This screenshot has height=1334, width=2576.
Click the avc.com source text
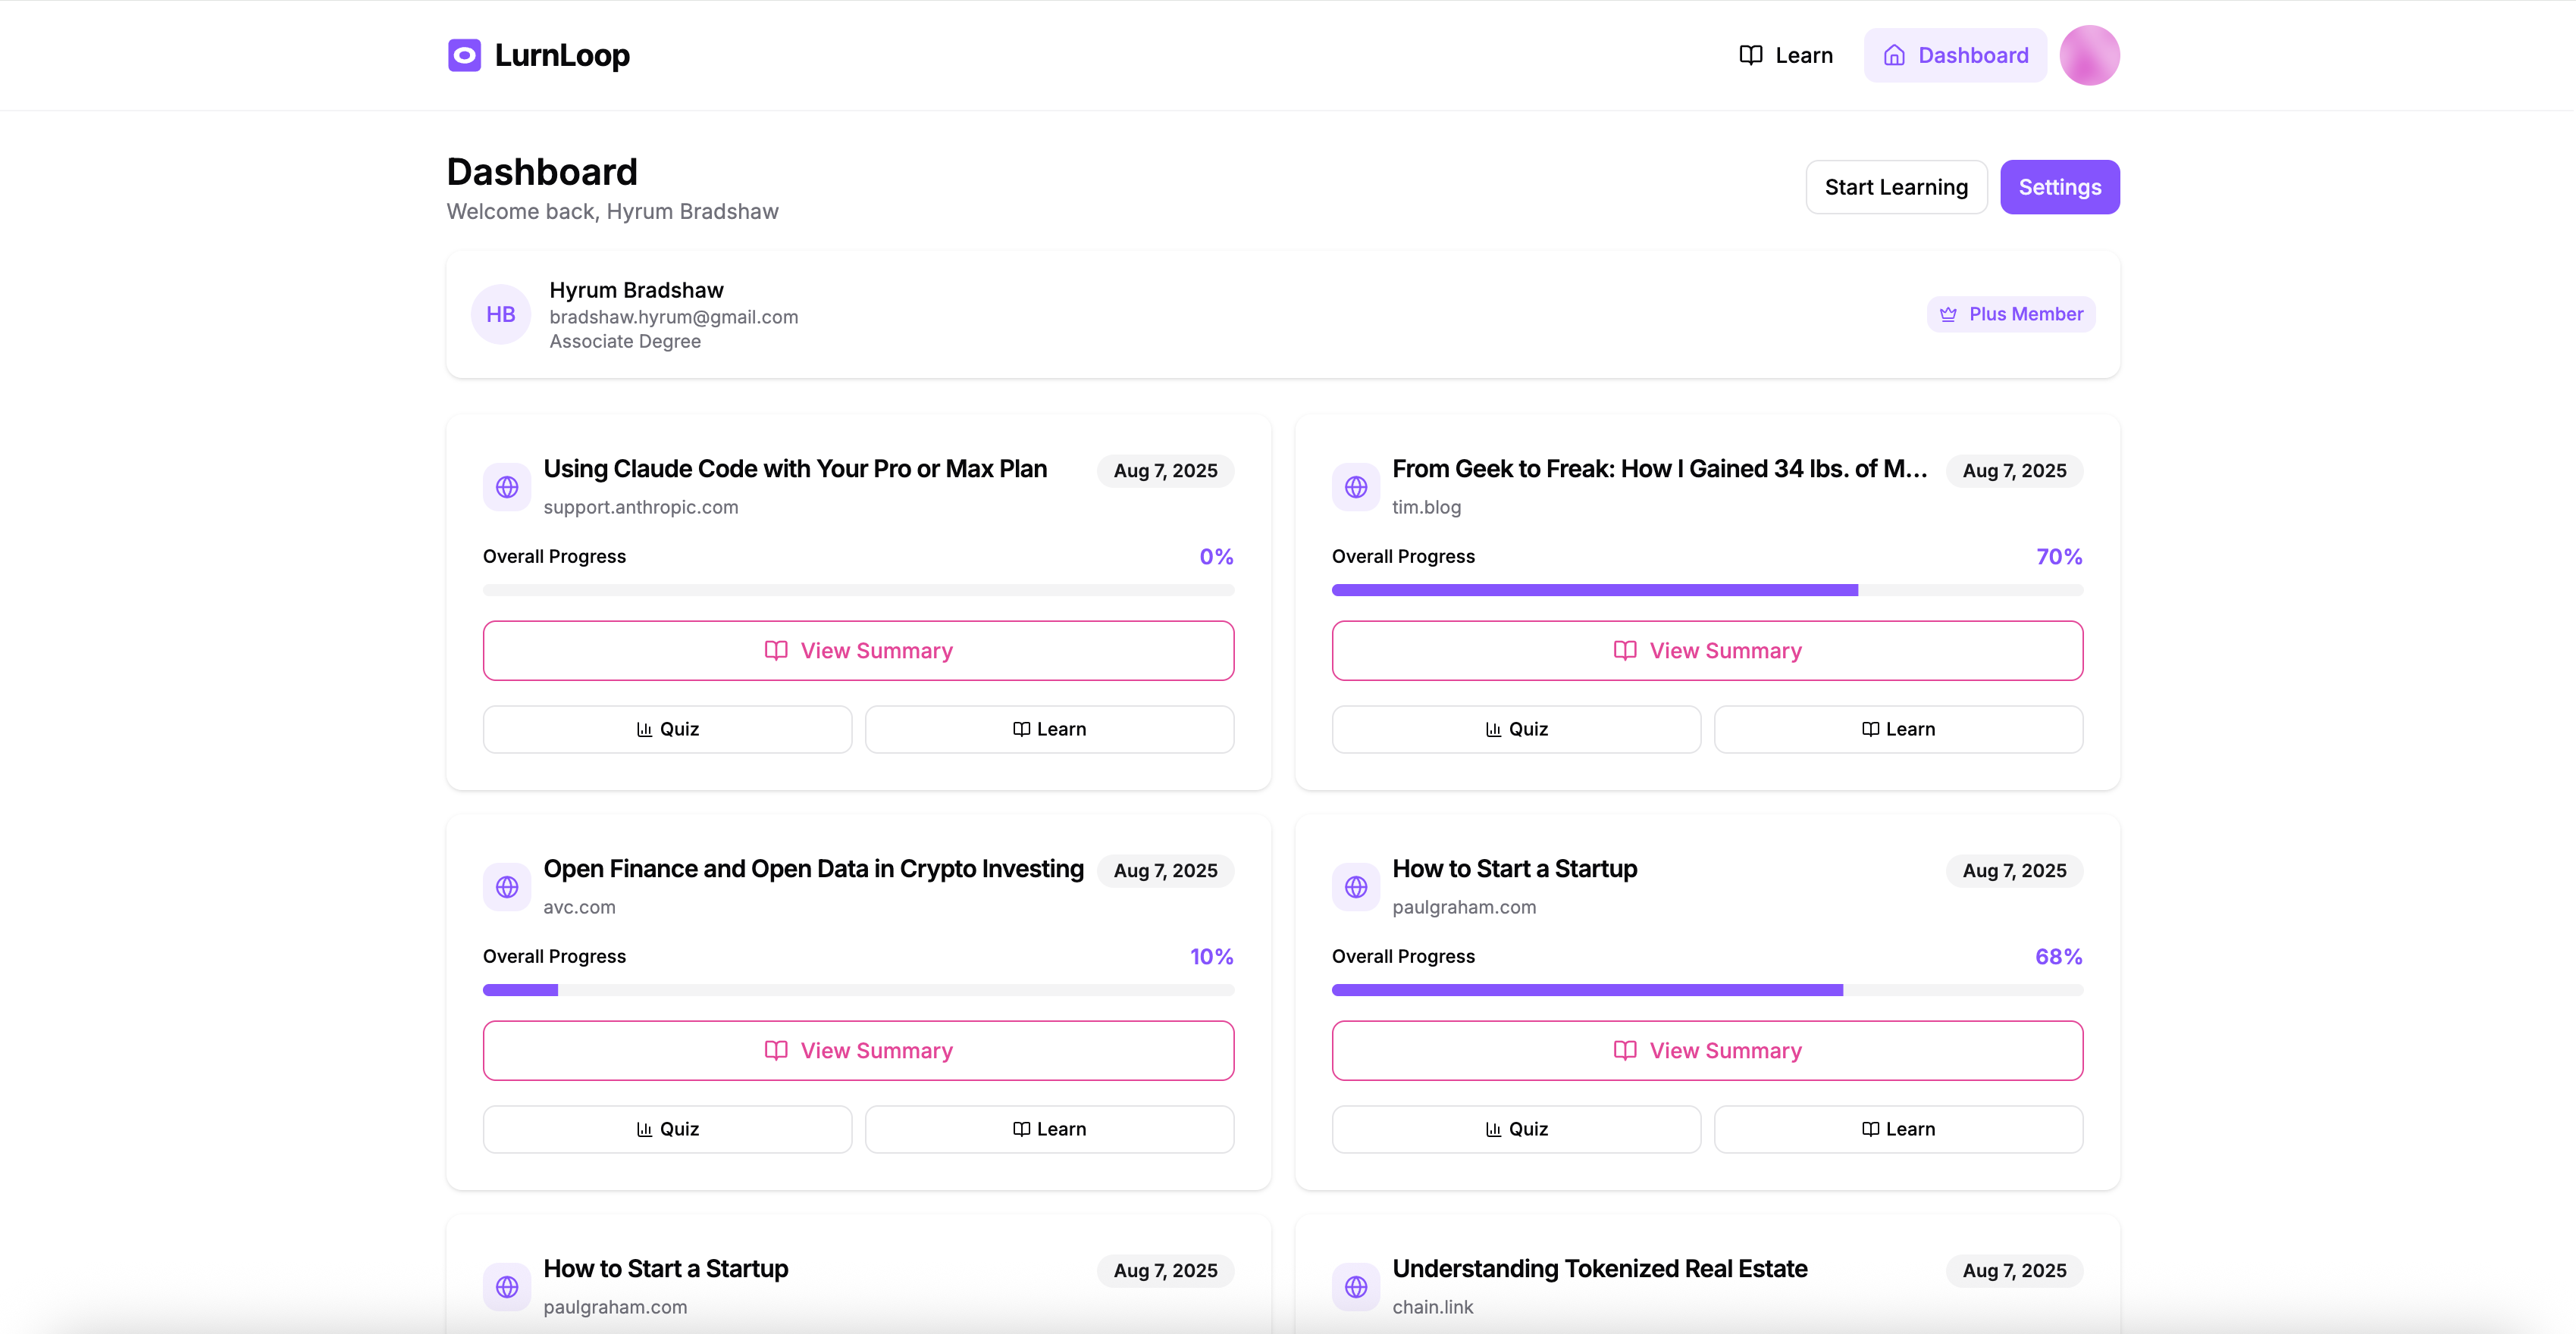coord(579,908)
